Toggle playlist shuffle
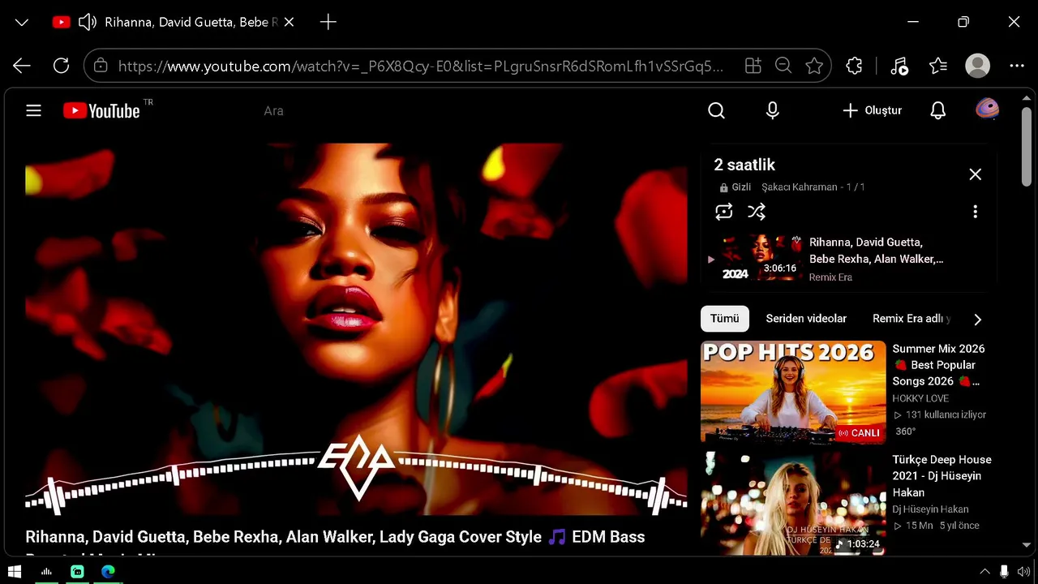1038x584 pixels. [x=757, y=212]
